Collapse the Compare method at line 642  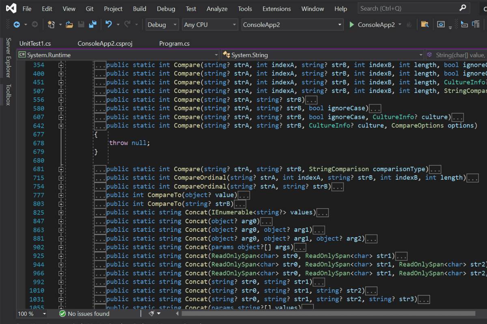(x=61, y=126)
